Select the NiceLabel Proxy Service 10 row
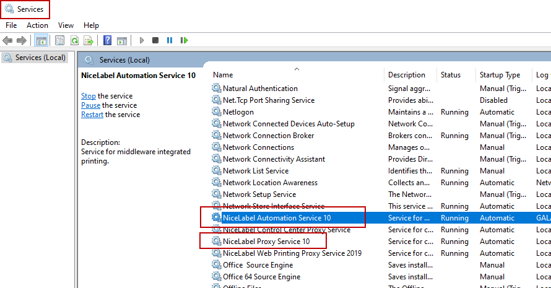This screenshot has height=288, width=551. coord(266,242)
